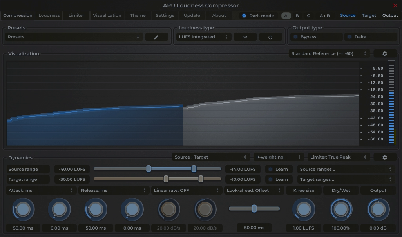Switch to the Theme tab
The width and height of the screenshot is (402, 237).
tap(138, 15)
